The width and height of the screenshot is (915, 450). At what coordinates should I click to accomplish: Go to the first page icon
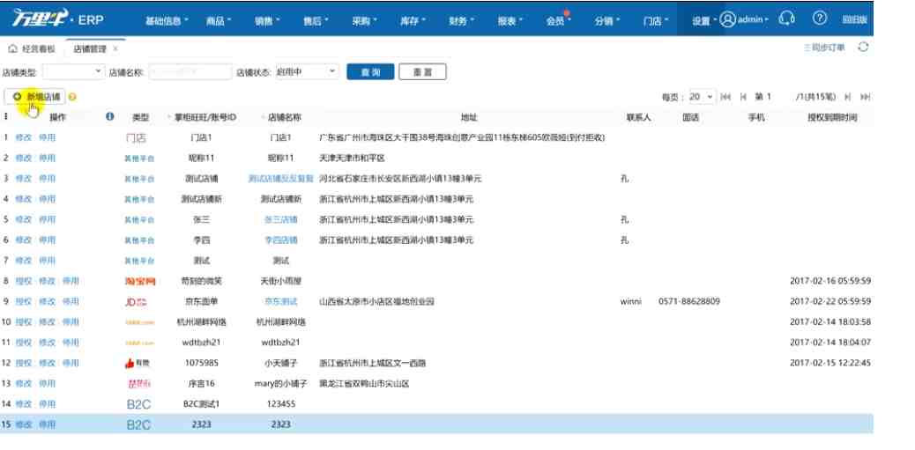[725, 97]
